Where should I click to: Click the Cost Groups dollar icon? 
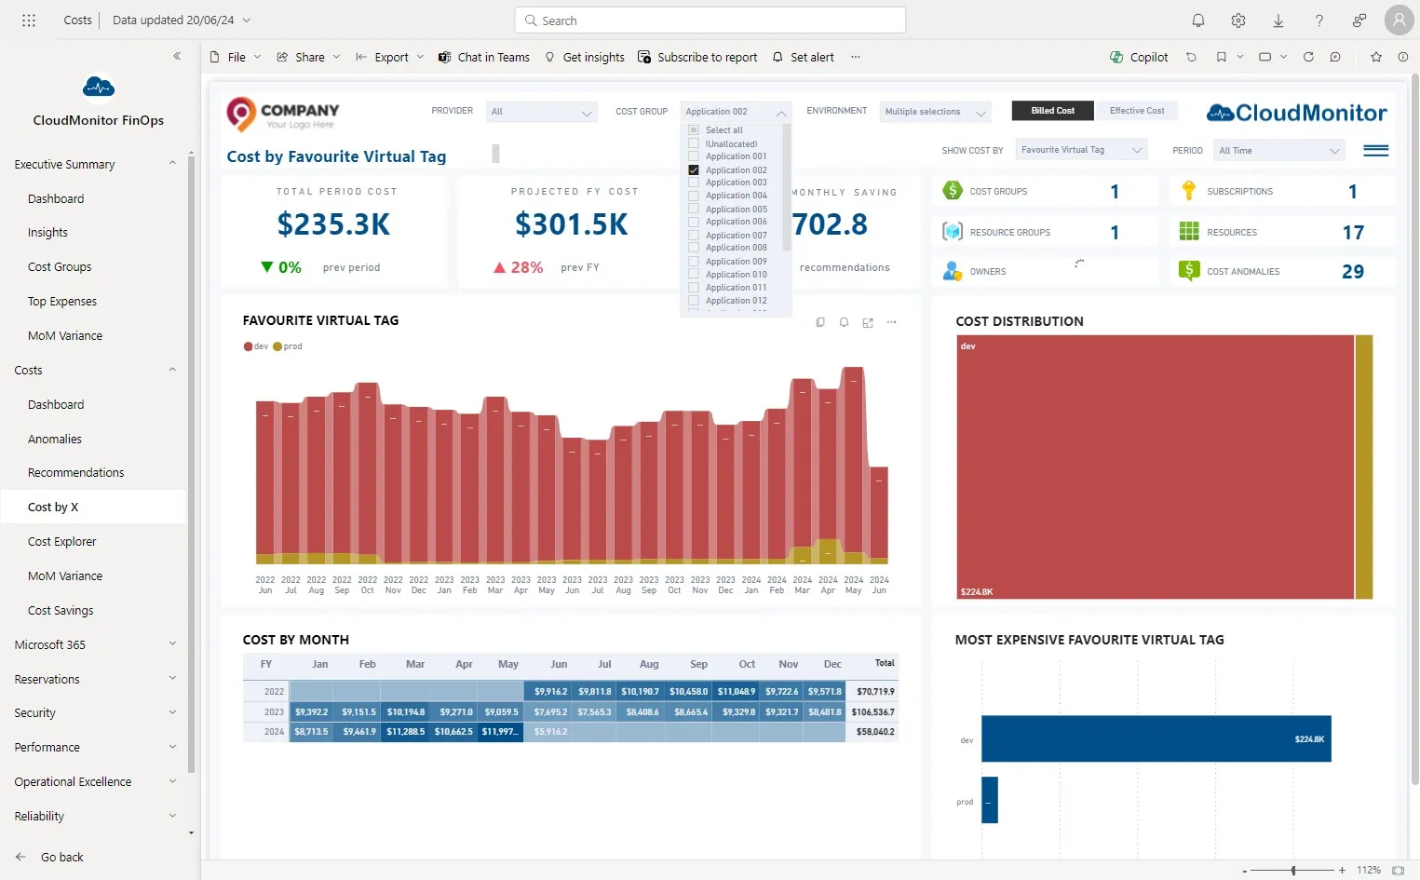952,191
